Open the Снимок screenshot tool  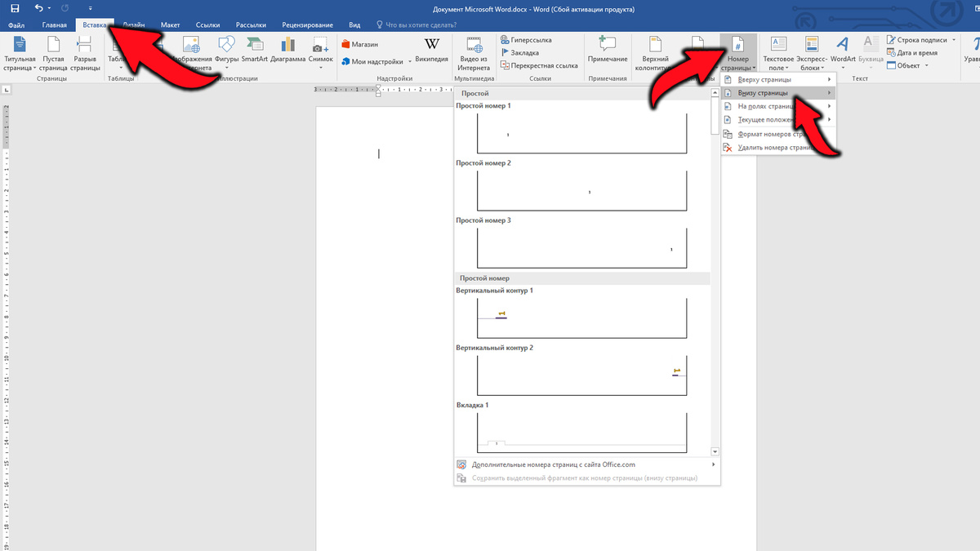click(x=320, y=53)
